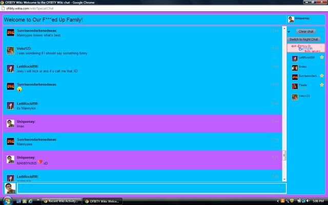Click the chat scrollbar thumb
This screenshot has width=328, height=205.
coord(284,155)
